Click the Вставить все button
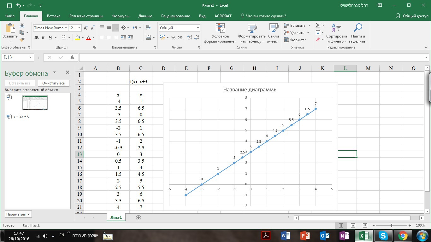 [20, 83]
